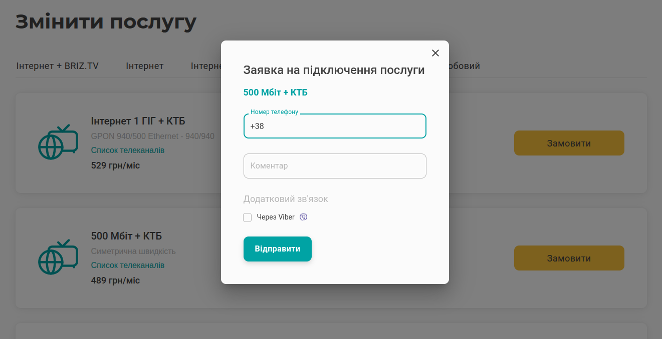Click the Додатковий зв'язок section label

pyautogui.click(x=286, y=199)
